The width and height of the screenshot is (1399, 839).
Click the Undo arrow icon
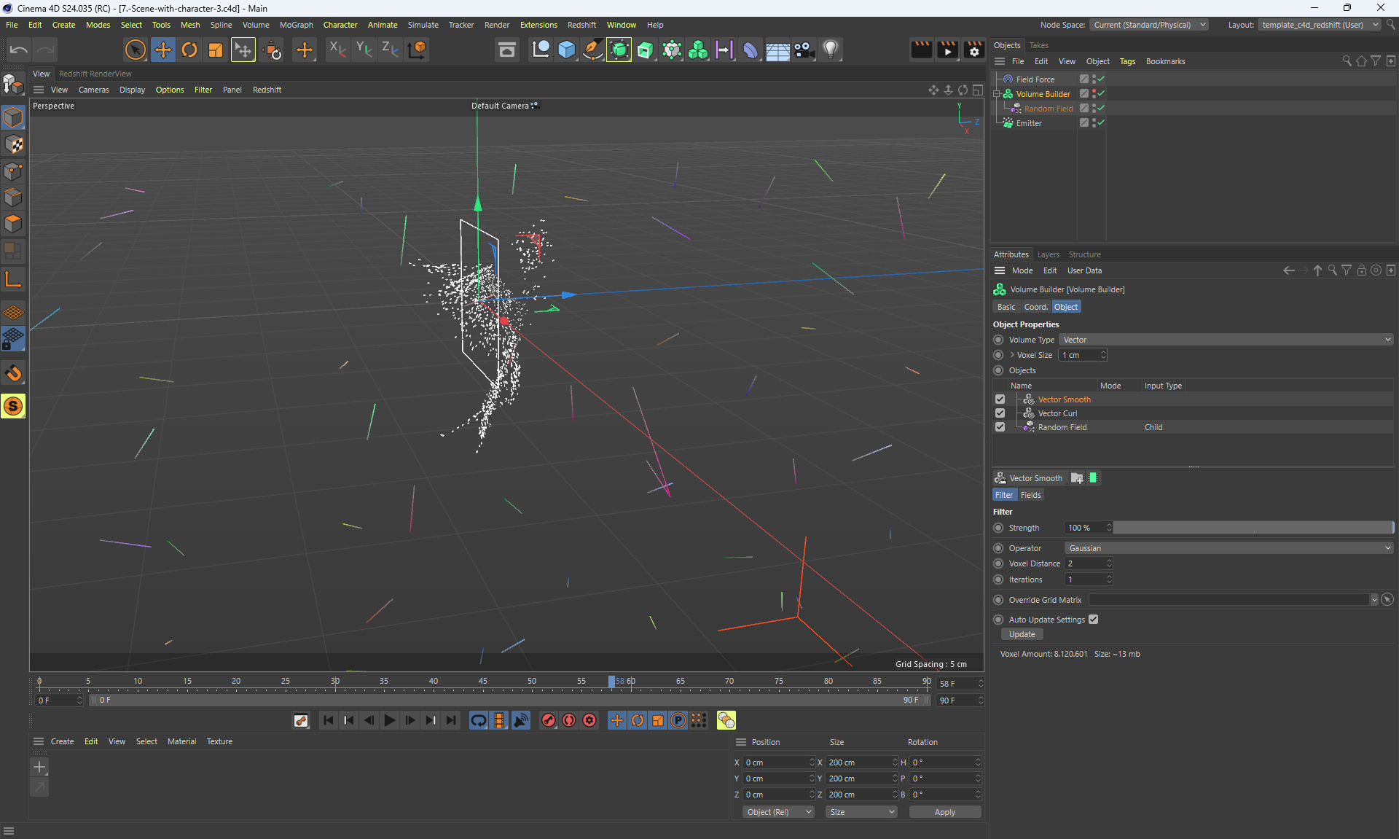coord(19,50)
